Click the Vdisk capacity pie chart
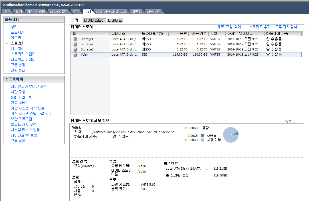309x201 pixels. pos(231,135)
